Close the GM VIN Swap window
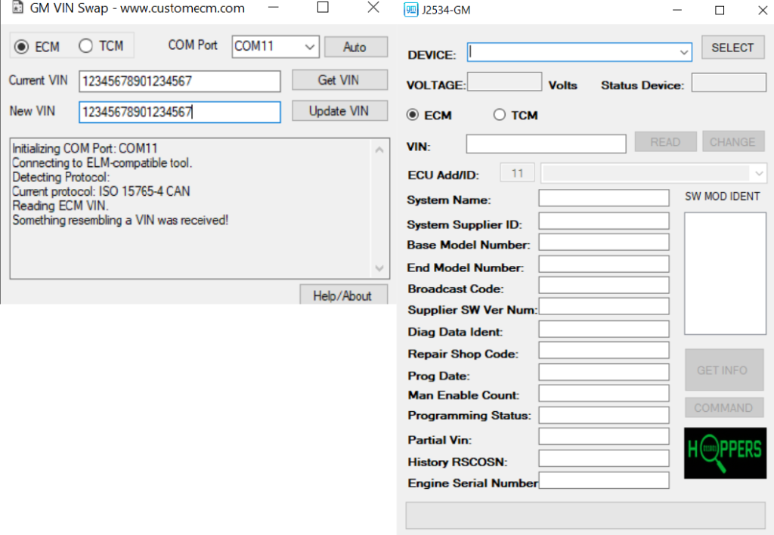774x535 pixels. [373, 8]
